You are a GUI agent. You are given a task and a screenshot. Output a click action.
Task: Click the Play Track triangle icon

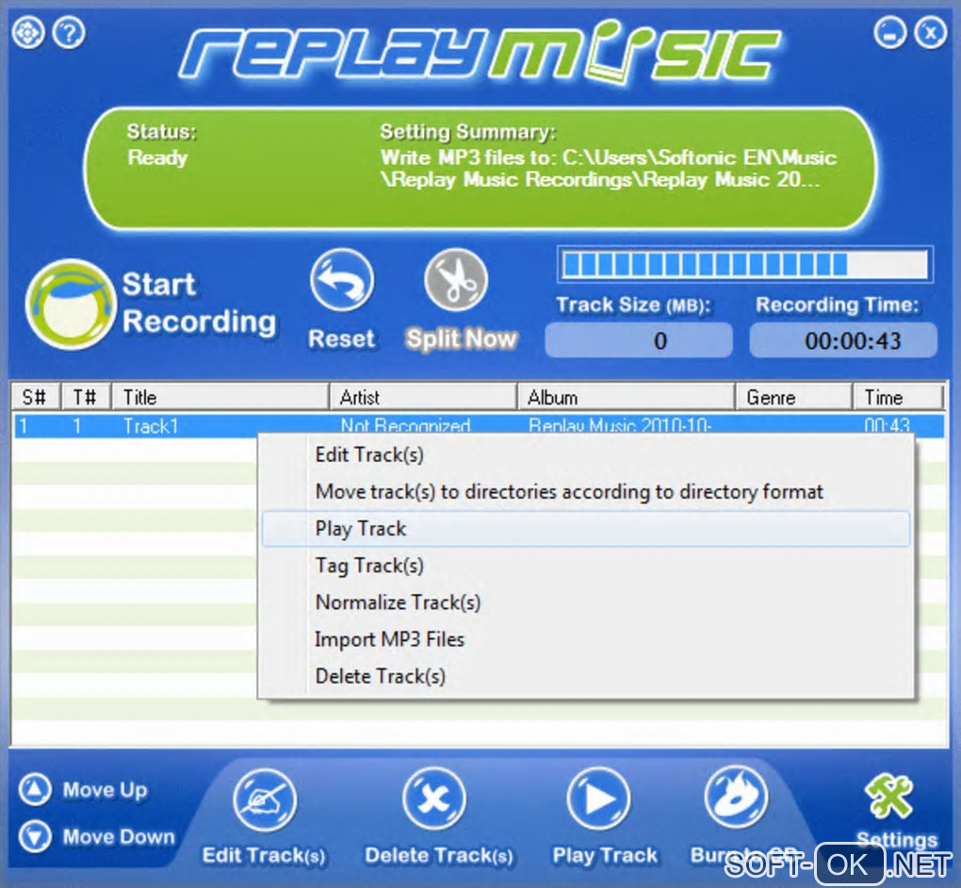(x=599, y=799)
